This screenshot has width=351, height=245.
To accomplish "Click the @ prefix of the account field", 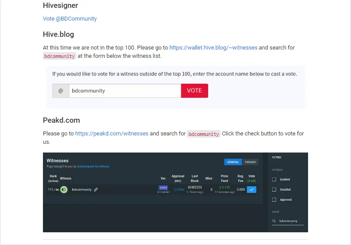I will pos(60,91).
